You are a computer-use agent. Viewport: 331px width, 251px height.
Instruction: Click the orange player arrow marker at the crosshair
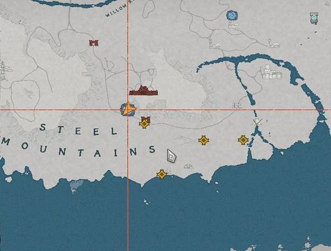click(129, 109)
